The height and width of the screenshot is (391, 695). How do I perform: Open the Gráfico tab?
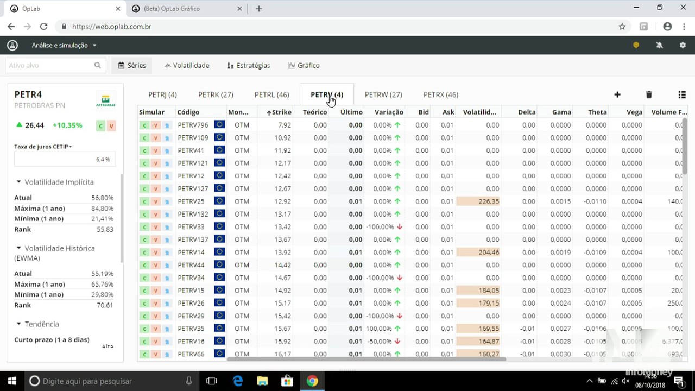(x=304, y=65)
